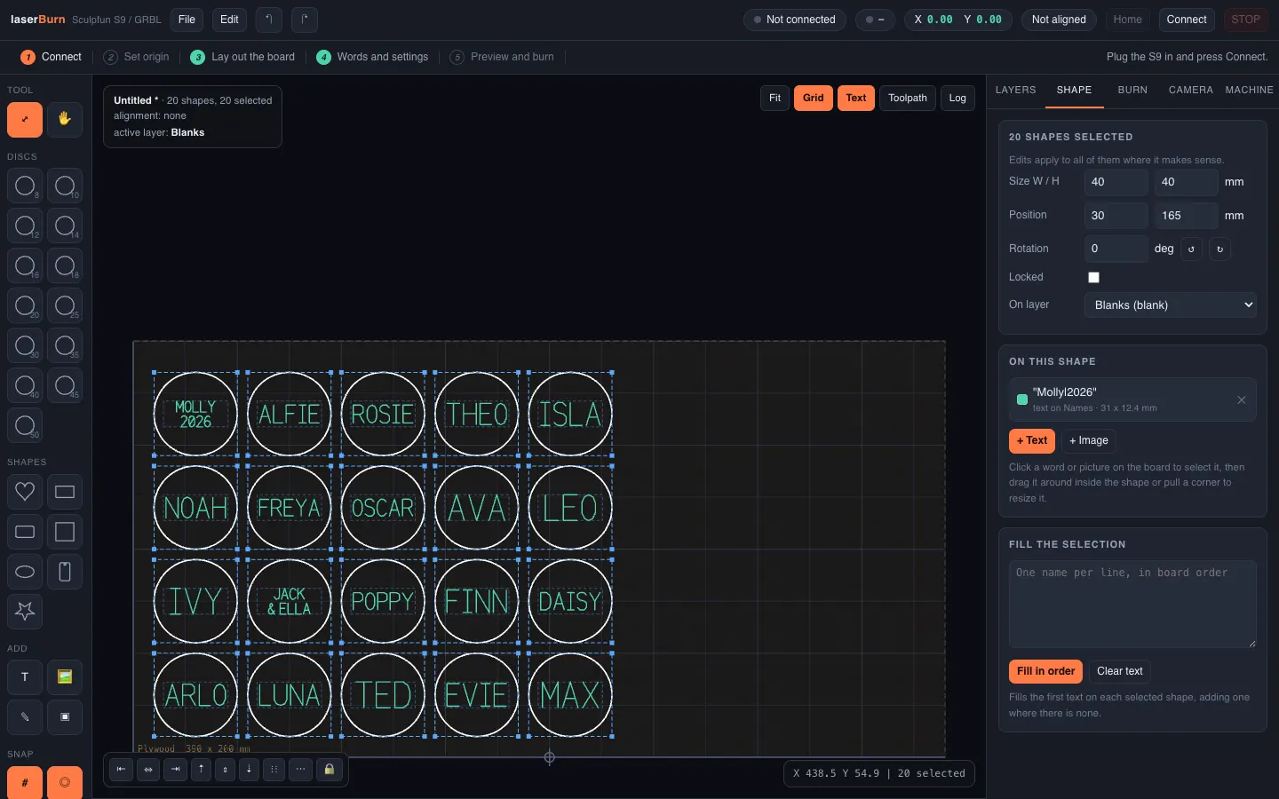
Task: Add a 10 mm disc
Action: click(65, 186)
